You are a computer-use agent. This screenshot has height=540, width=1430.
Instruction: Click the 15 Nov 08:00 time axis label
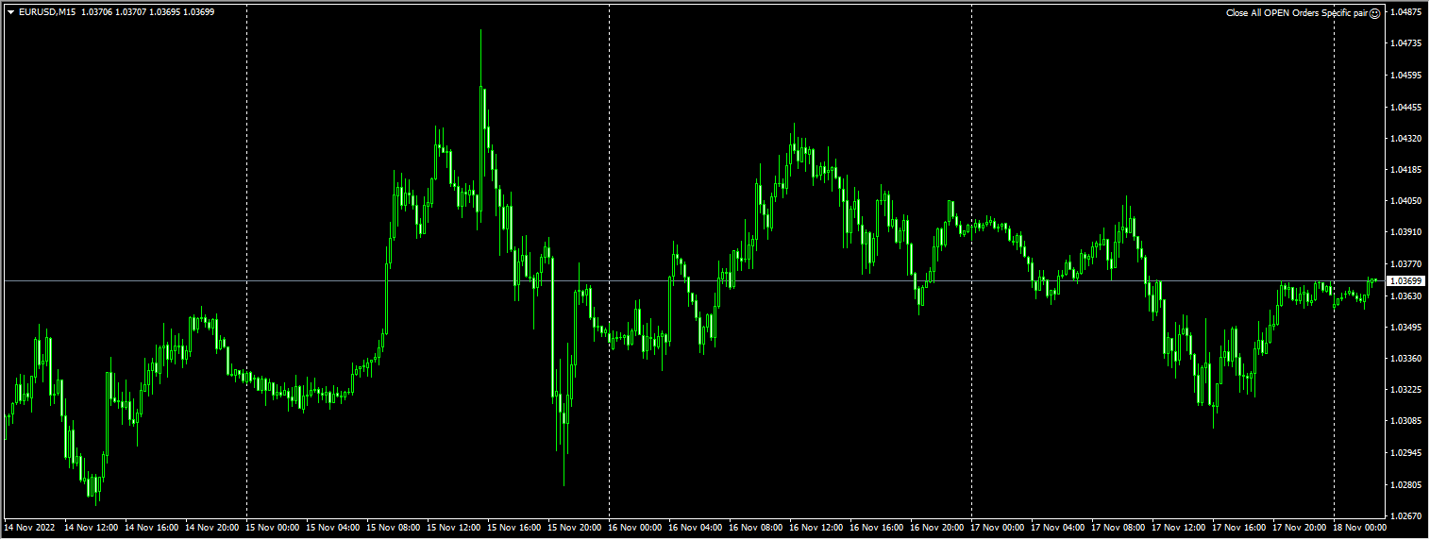pyautogui.click(x=395, y=528)
